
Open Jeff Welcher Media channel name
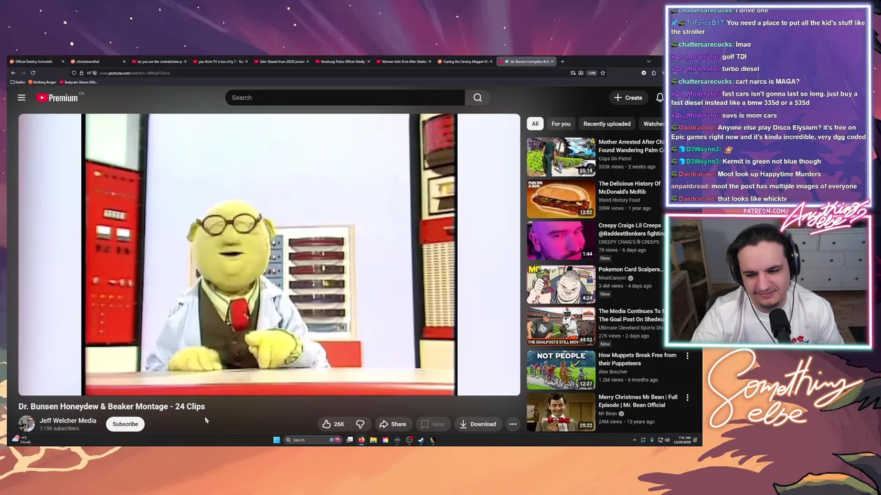tap(67, 421)
